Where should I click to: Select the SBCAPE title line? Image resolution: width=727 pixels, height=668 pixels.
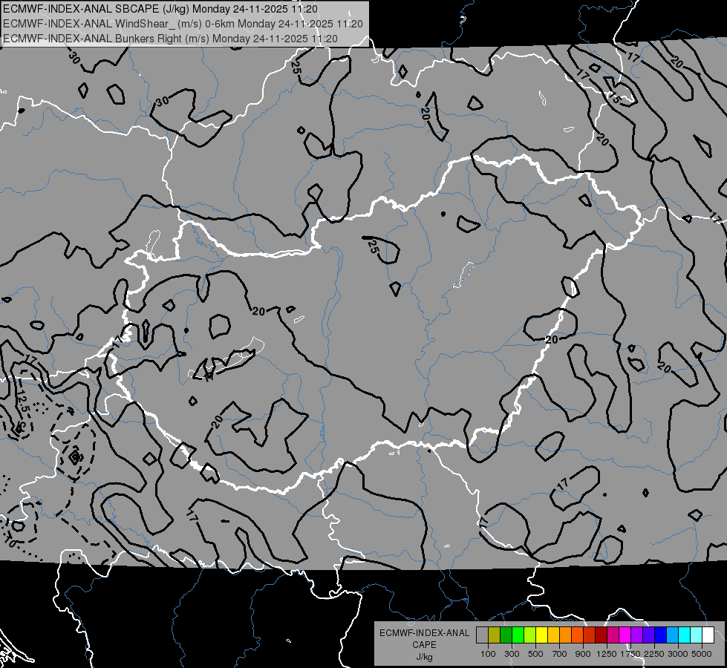[x=160, y=9]
